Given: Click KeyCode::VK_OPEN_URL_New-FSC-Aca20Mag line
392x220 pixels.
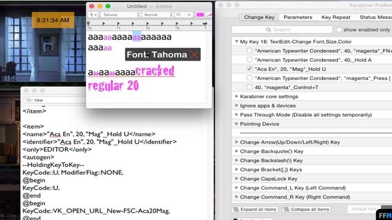Looking at the screenshot, I should coord(96,211).
